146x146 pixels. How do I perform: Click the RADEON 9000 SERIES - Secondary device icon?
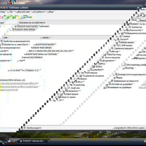15,26
